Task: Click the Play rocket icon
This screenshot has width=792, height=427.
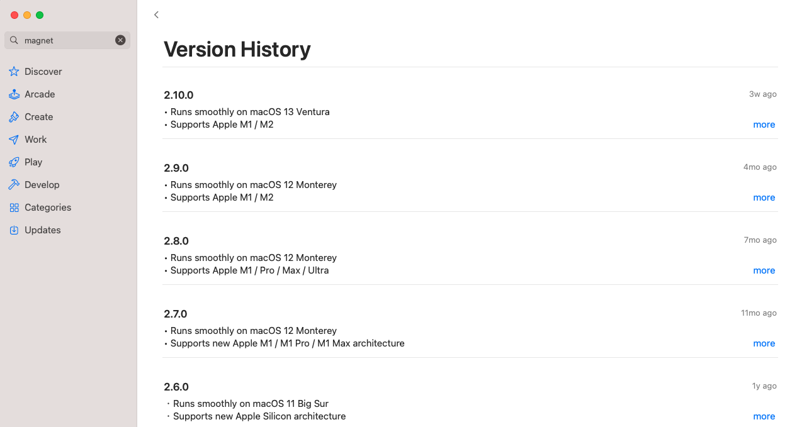Action: [14, 162]
